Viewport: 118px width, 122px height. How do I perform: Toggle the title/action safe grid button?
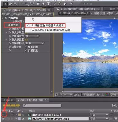pos(75,95)
